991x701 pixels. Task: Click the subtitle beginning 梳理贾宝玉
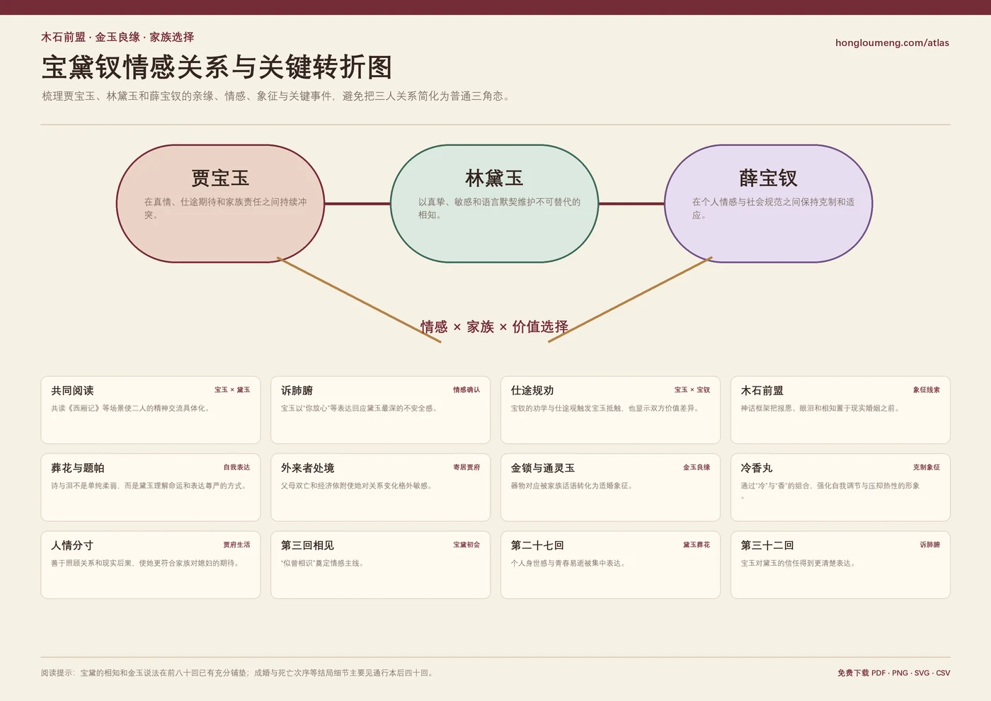[276, 96]
